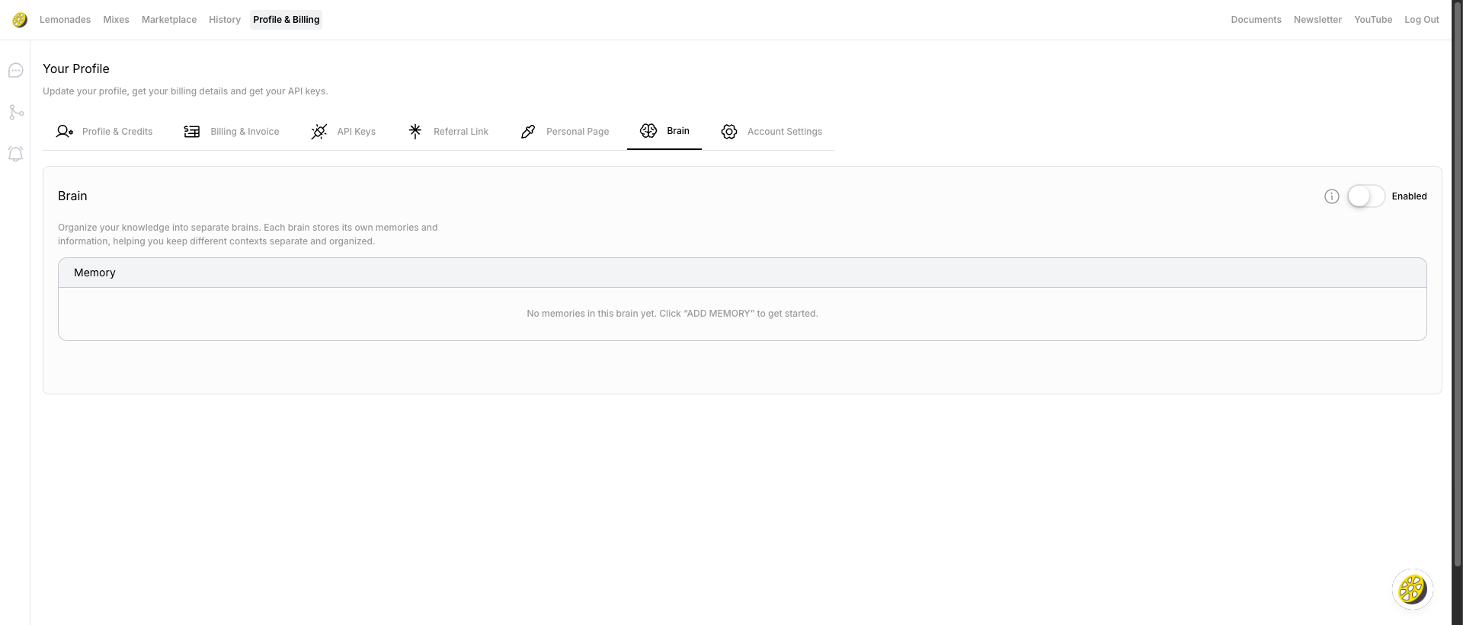Click the Referral Link asterisk icon
Image resolution: width=1463 pixels, height=625 pixels.
[415, 132]
